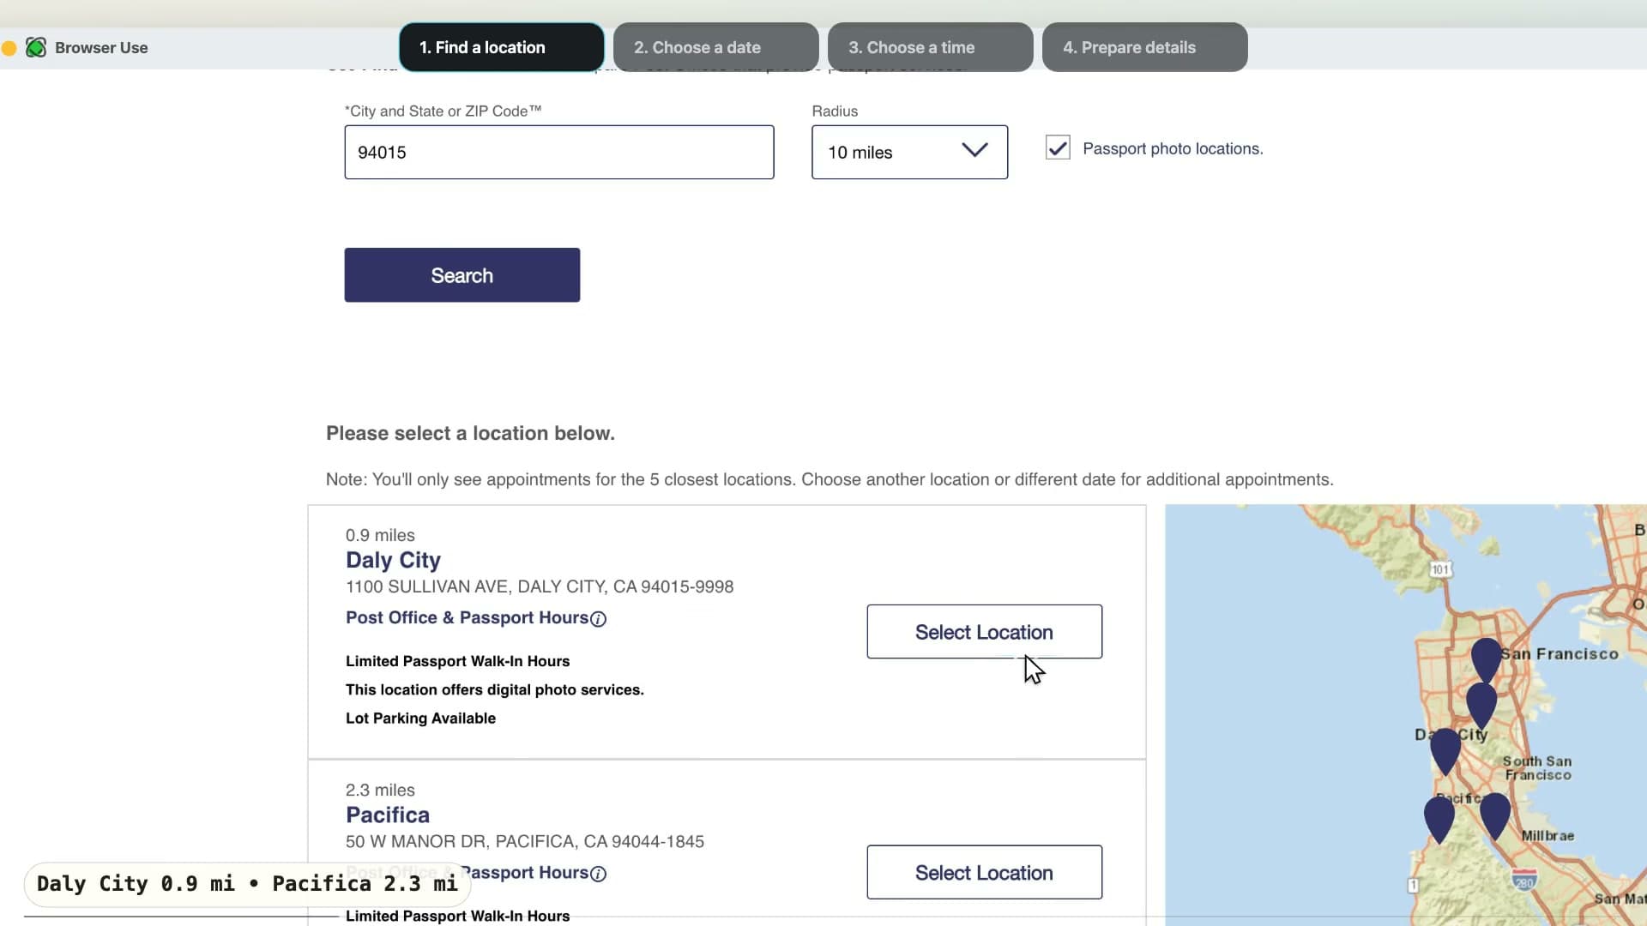The height and width of the screenshot is (926, 1647).
Task: Click the '0.9 miles' distance text
Action: [x=380, y=535]
